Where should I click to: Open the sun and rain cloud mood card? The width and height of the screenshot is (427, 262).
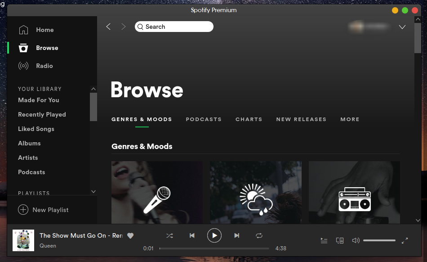(x=256, y=193)
